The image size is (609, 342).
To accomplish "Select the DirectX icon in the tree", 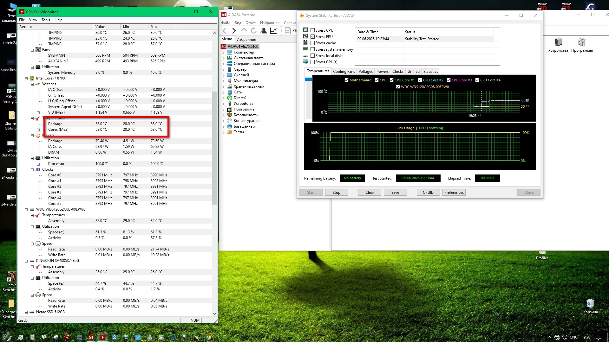I will click(x=230, y=98).
